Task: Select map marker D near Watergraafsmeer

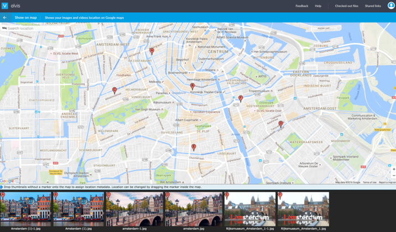Action: [280, 124]
